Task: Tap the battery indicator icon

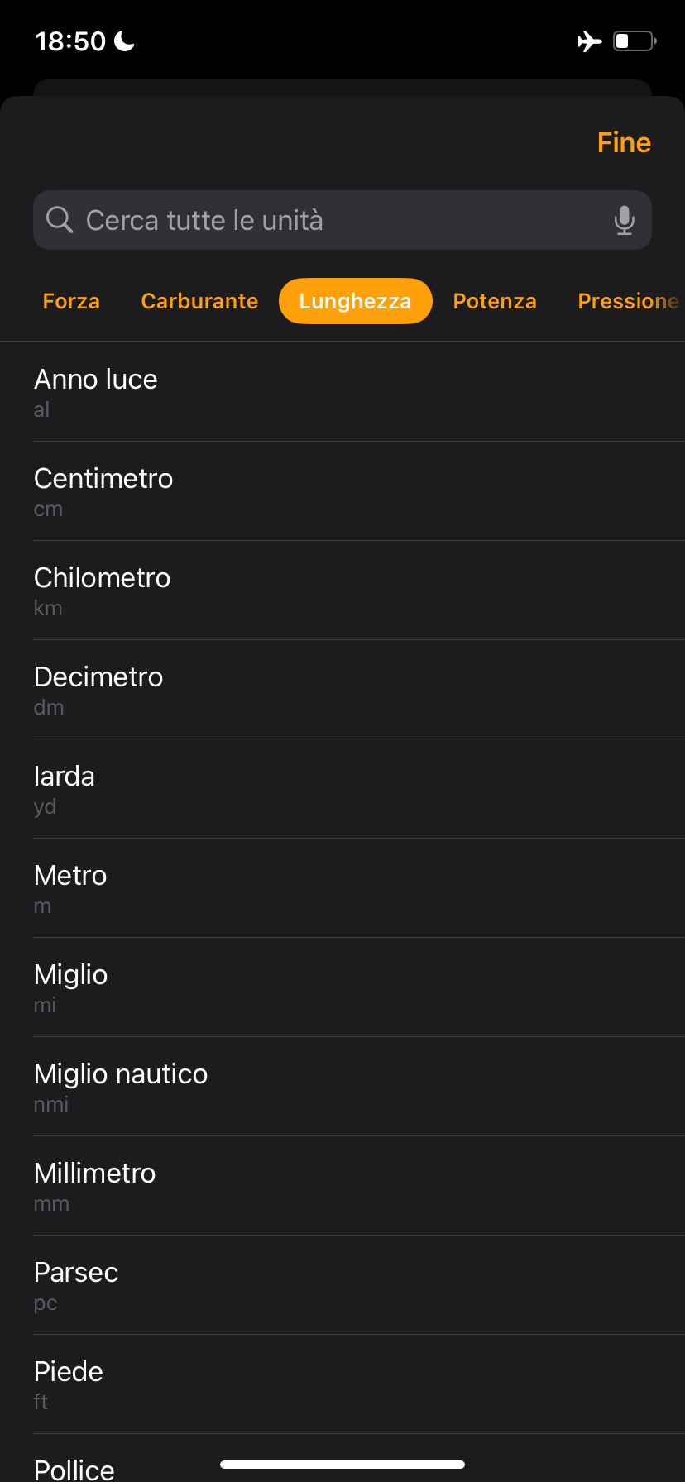Action: [x=634, y=41]
